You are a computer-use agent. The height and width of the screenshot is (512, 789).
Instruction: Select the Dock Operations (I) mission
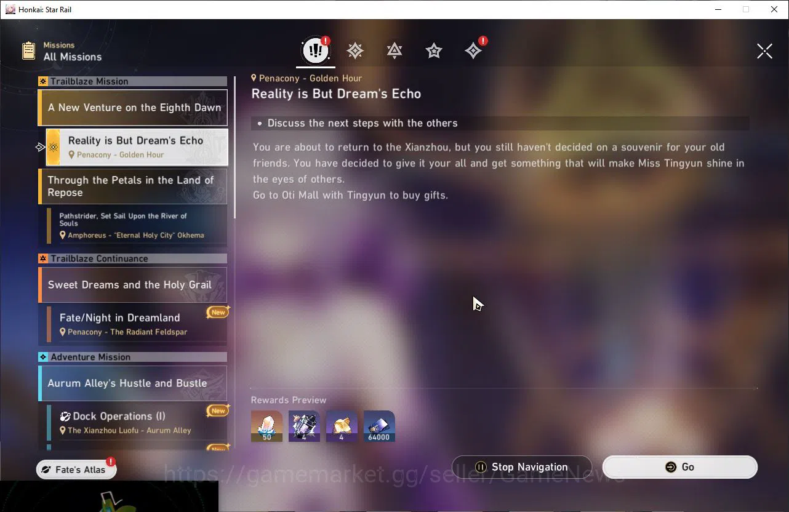137,422
